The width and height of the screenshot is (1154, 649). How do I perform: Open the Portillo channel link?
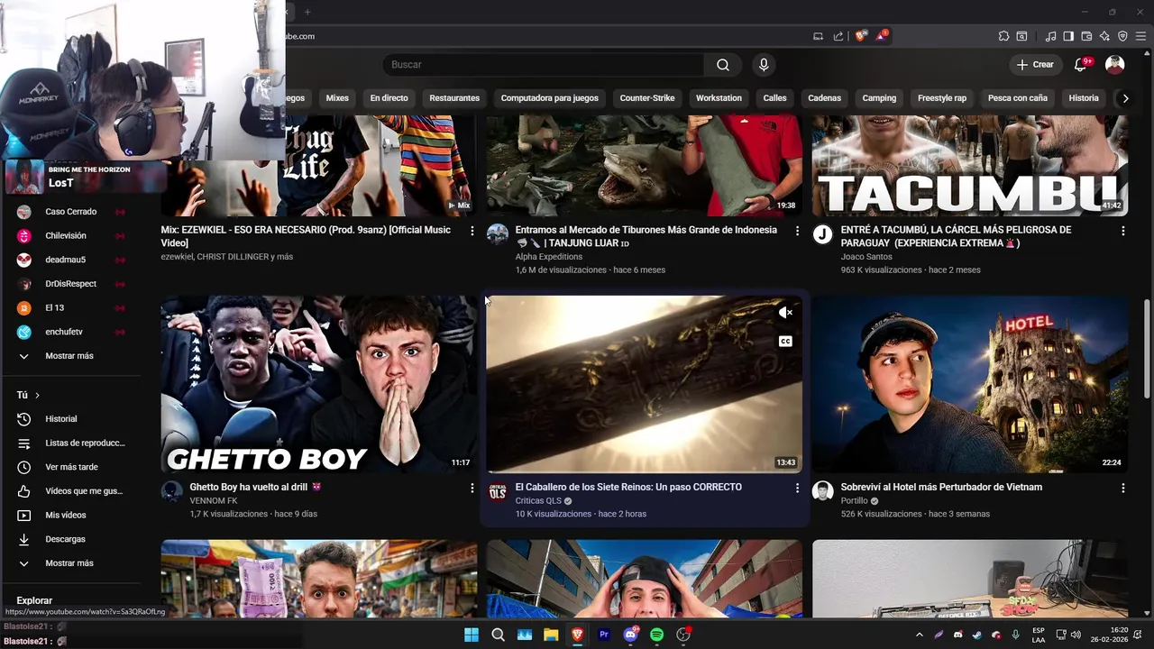[x=855, y=501]
